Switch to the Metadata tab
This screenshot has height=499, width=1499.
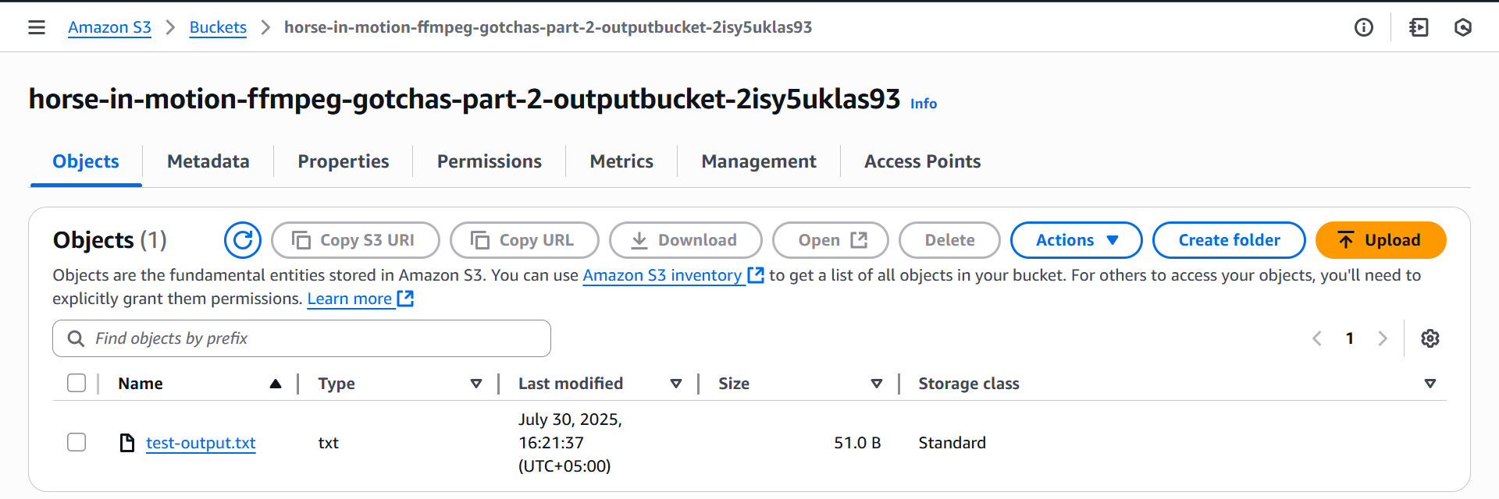208,161
